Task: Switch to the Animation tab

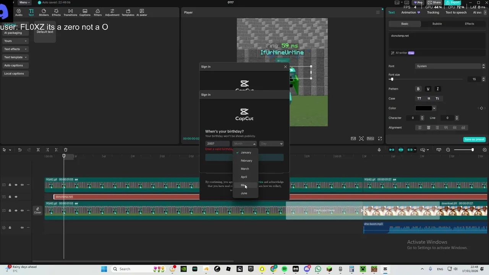Action: pos(410,12)
